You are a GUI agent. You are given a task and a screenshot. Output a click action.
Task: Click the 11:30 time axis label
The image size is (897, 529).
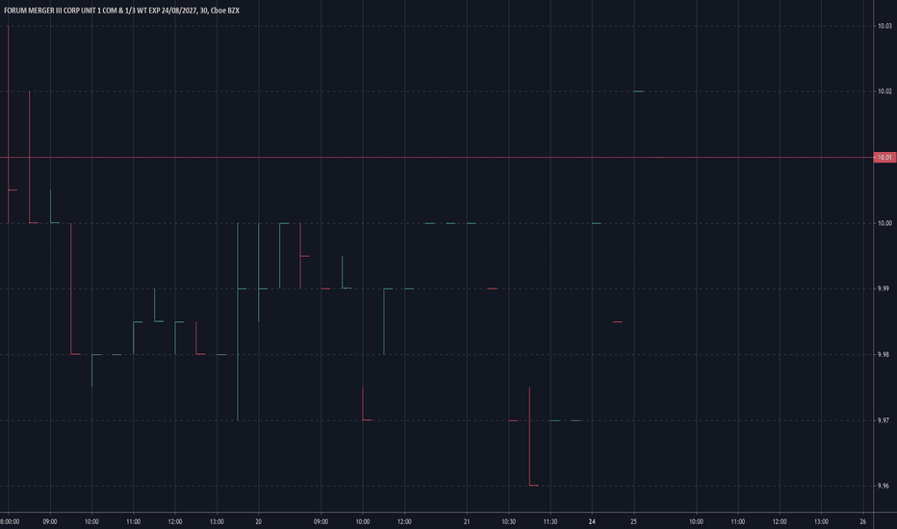click(x=551, y=521)
